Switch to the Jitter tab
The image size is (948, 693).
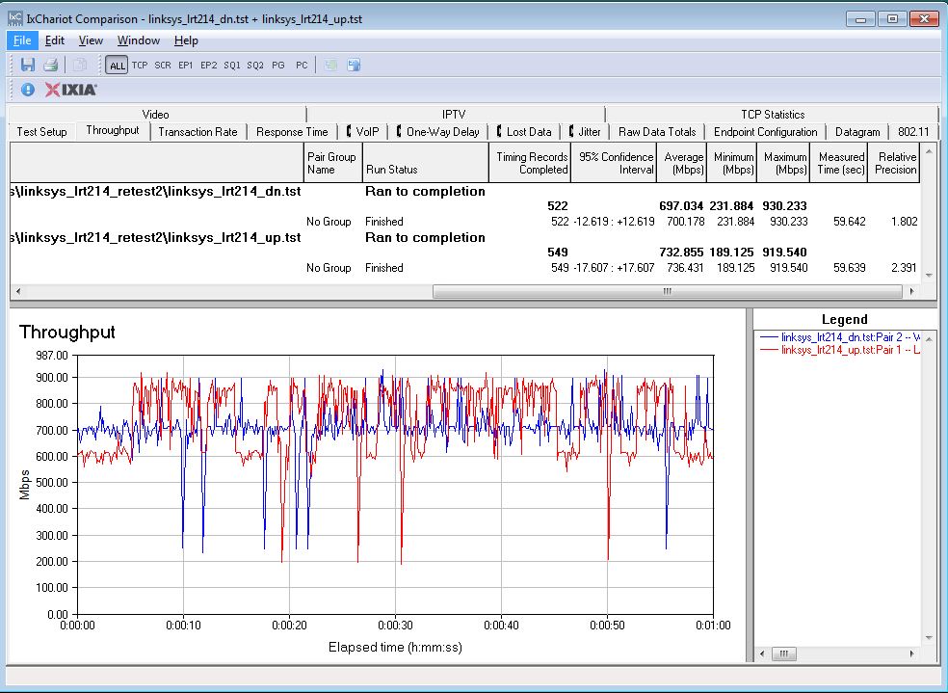click(x=585, y=132)
